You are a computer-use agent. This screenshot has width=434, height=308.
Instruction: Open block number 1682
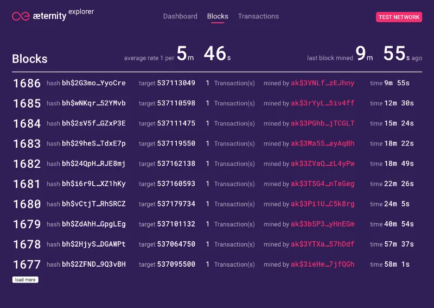[x=27, y=164]
